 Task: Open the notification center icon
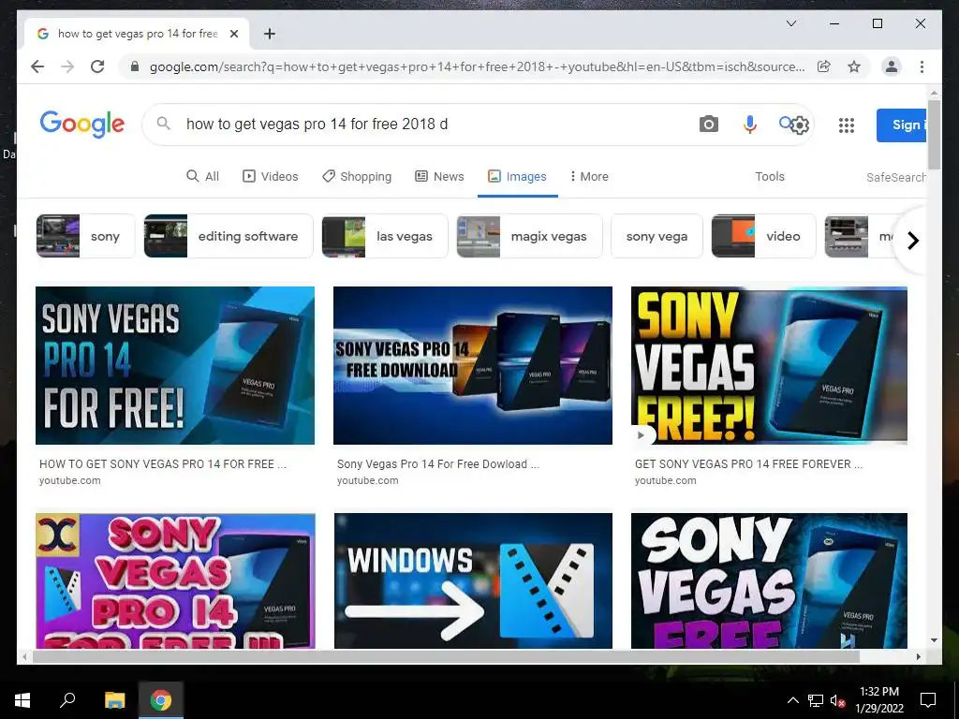pyautogui.click(x=928, y=700)
